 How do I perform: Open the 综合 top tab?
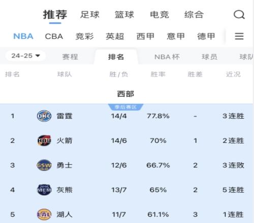(x=194, y=15)
